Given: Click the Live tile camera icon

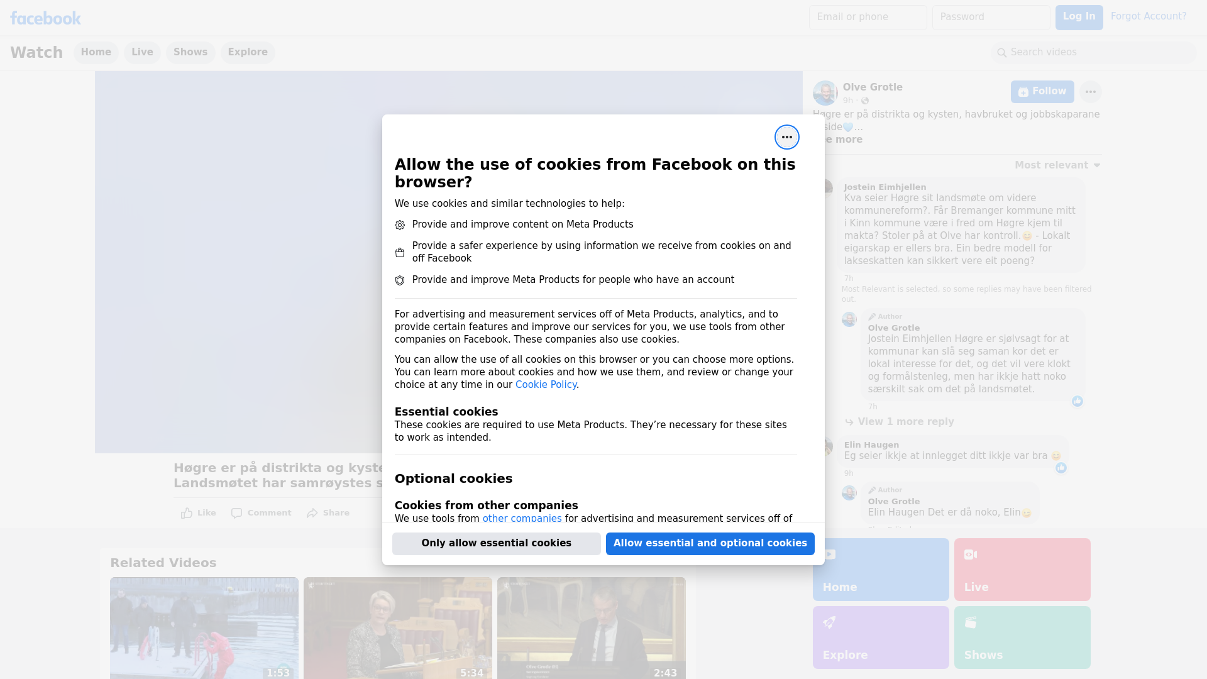Looking at the screenshot, I should (x=971, y=555).
